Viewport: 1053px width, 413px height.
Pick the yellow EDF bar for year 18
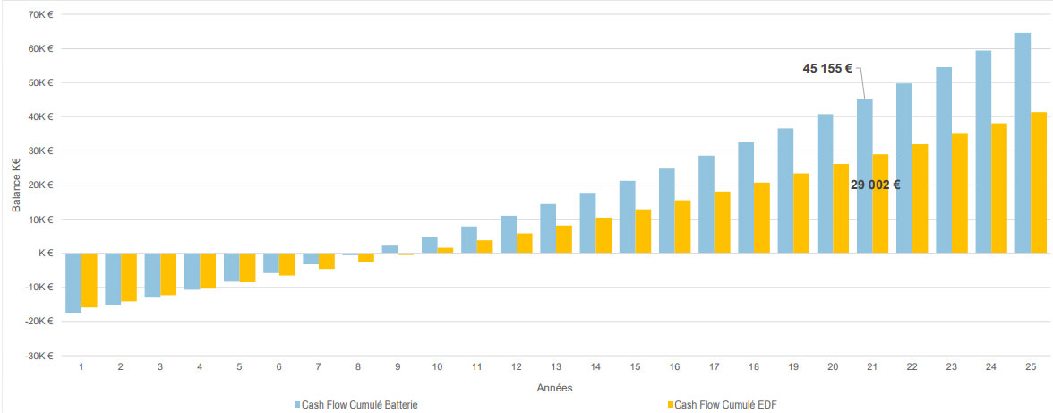click(x=761, y=218)
